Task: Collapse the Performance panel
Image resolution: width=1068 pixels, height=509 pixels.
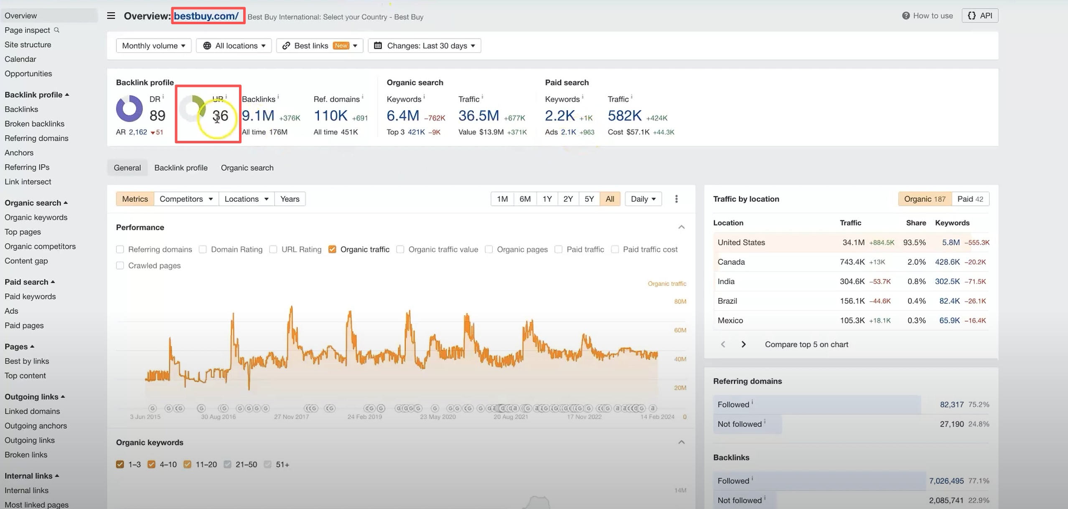Action: (681, 227)
